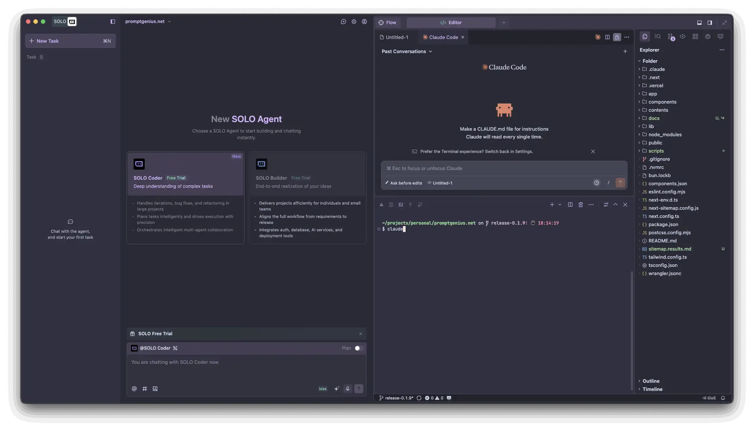Toggle the Plan switch for SOLO Coder
Viewport: 754px width, 431px height.
[x=358, y=348]
